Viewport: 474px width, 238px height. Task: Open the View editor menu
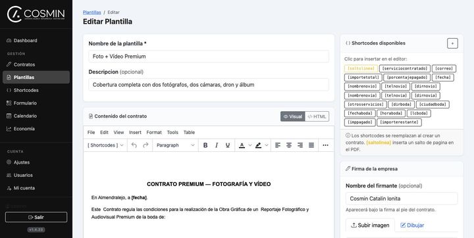pyautogui.click(x=118, y=132)
